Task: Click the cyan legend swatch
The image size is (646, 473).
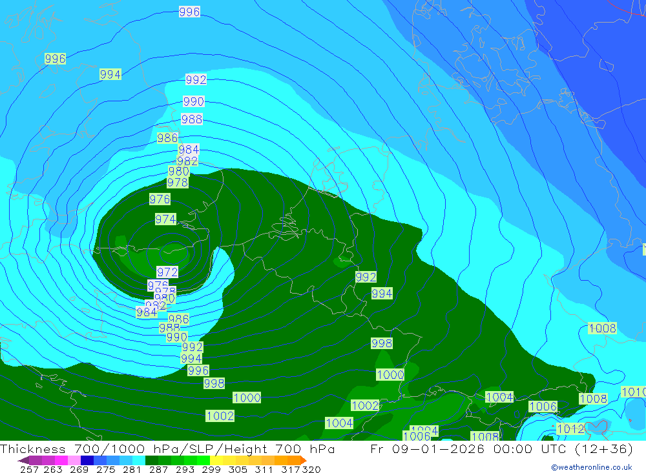Action: coord(139,460)
